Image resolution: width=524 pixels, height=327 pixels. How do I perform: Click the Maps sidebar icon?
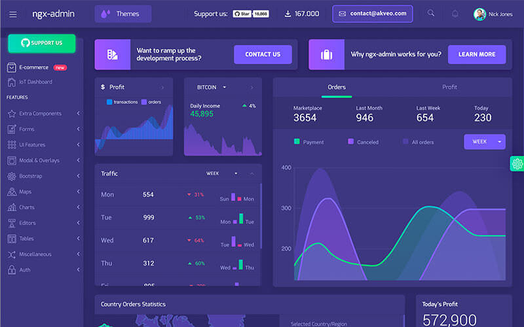12,192
